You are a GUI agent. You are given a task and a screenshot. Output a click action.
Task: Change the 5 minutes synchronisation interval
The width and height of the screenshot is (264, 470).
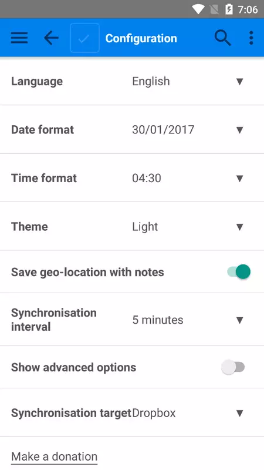tap(188, 320)
